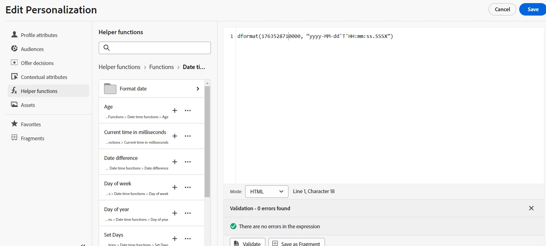546x246 pixels.
Task: Open the Fragments icon
Action: (x=14, y=137)
